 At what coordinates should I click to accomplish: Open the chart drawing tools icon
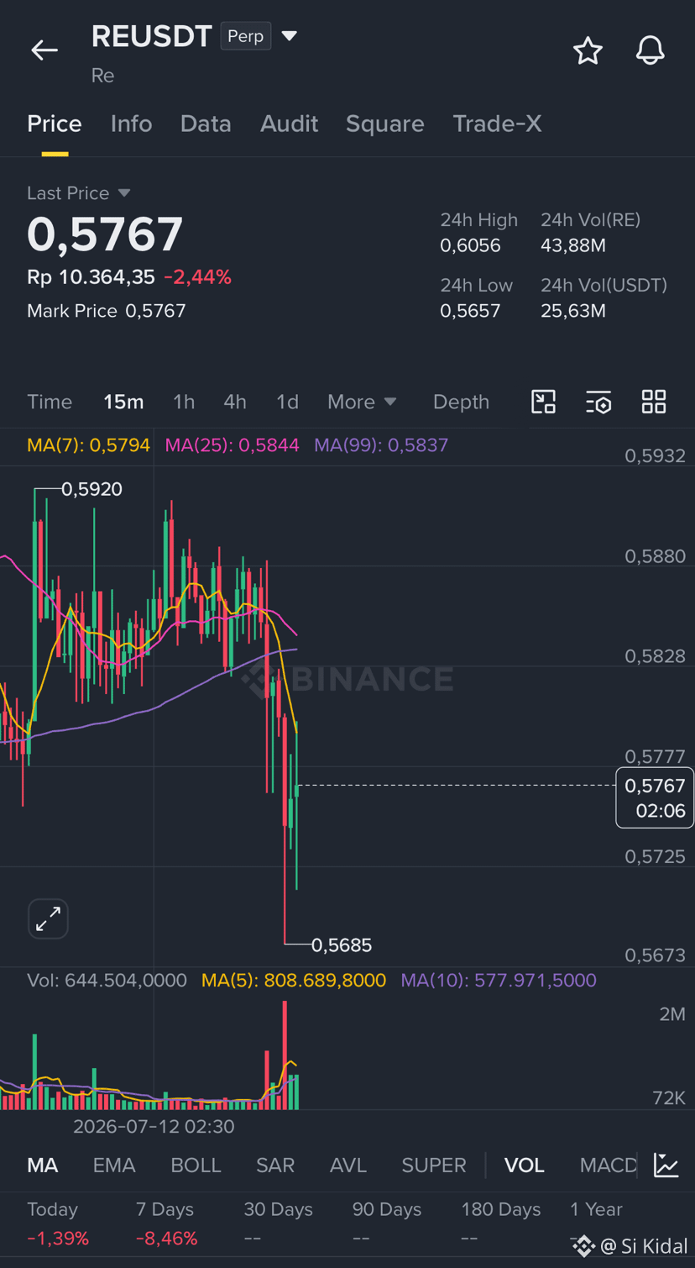[x=544, y=402]
